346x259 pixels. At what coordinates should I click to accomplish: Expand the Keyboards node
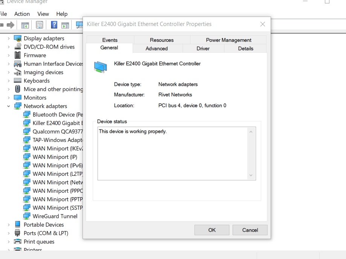[9, 81]
